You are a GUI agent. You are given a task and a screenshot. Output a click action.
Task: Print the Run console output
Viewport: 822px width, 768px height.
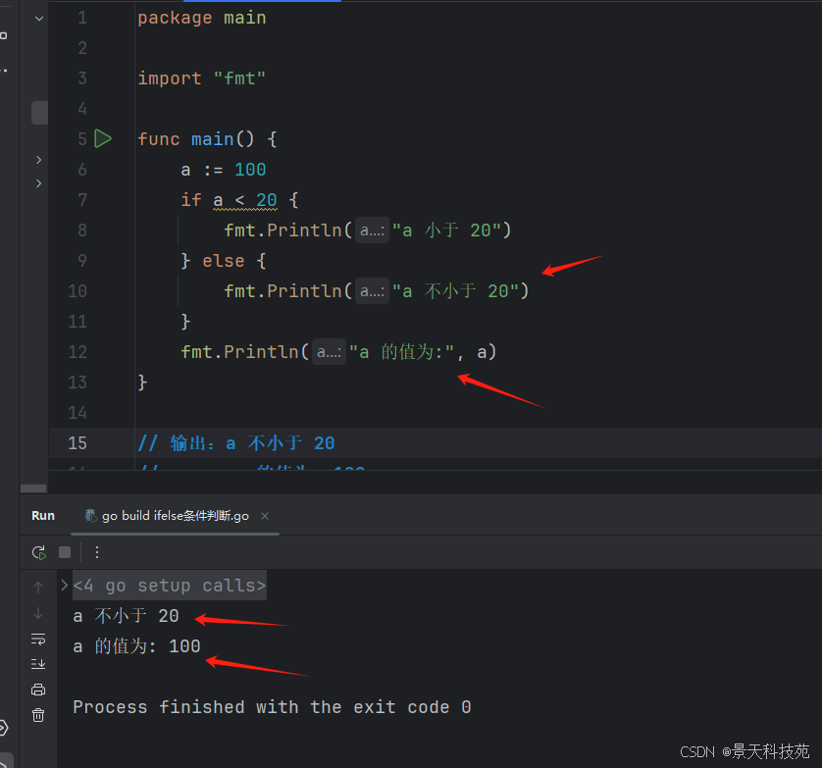(x=38, y=690)
